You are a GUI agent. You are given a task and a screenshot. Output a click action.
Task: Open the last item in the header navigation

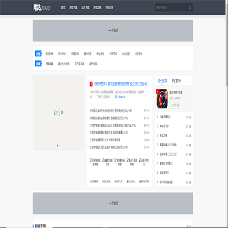tap(110, 8)
